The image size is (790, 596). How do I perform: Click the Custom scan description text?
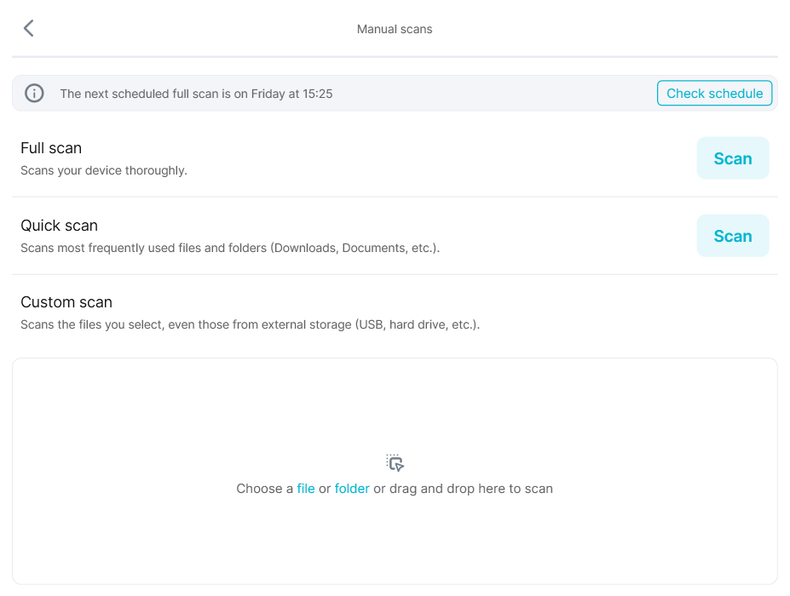coord(250,324)
